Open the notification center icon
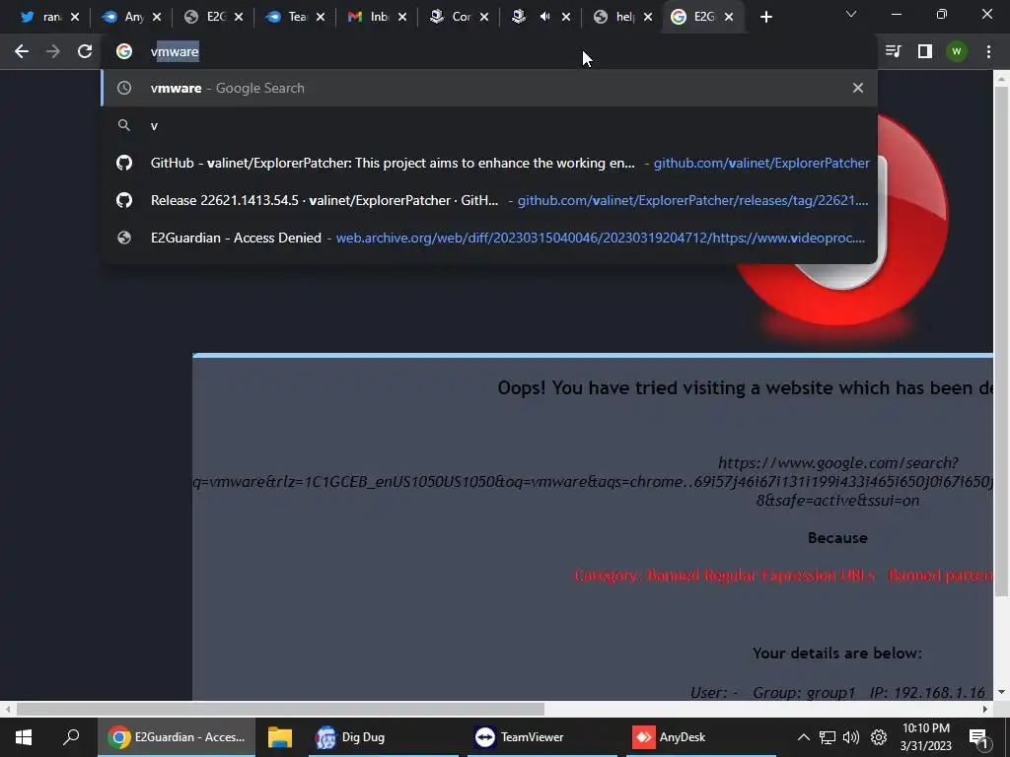The width and height of the screenshot is (1010, 757). tap(978, 738)
